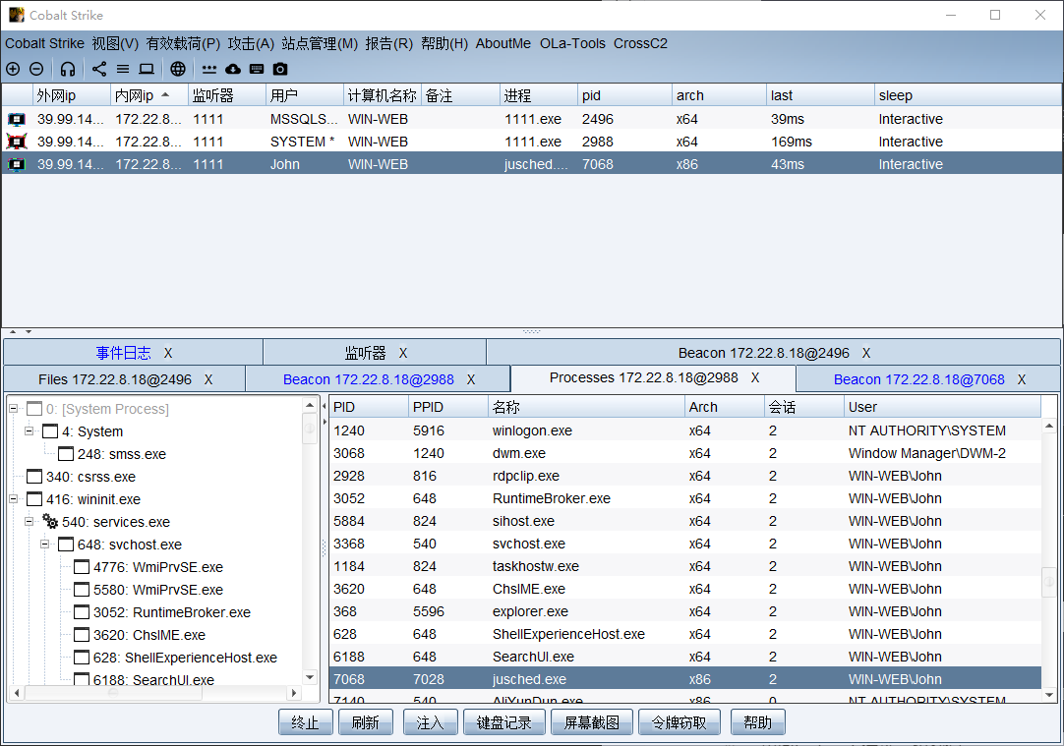The height and width of the screenshot is (746, 1064).
Task: Sort the process table by the PPID column
Action: [x=447, y=407]
